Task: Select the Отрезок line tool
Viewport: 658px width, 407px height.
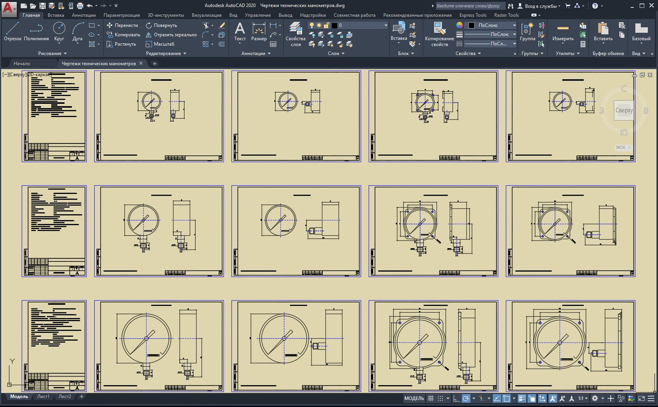Action: pos(12,32)
